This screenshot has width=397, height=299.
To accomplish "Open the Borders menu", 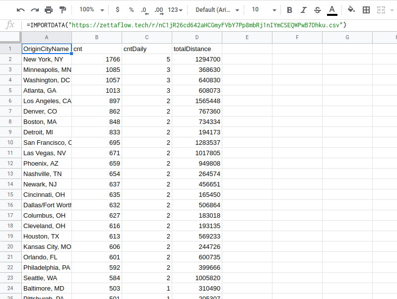I will (365, 9).
